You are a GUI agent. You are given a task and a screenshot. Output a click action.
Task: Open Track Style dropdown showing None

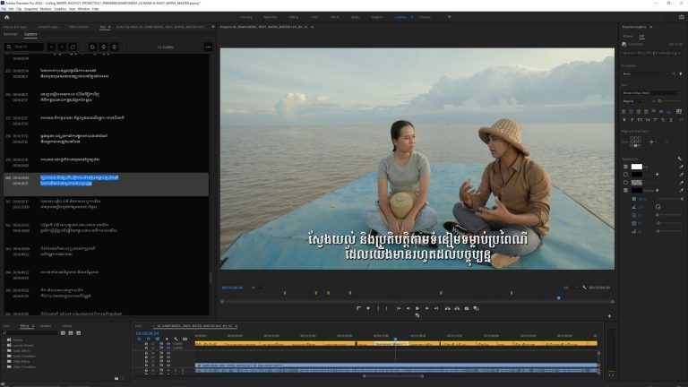click(646, 73)
